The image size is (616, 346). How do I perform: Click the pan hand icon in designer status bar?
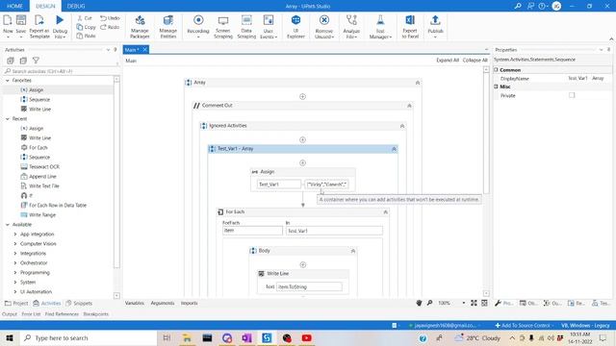coord(419,303)
